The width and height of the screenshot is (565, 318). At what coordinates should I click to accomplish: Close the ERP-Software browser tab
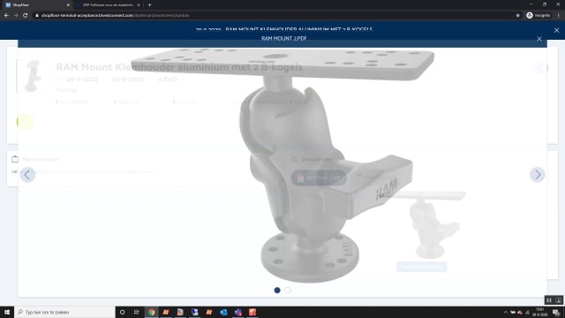139,5
